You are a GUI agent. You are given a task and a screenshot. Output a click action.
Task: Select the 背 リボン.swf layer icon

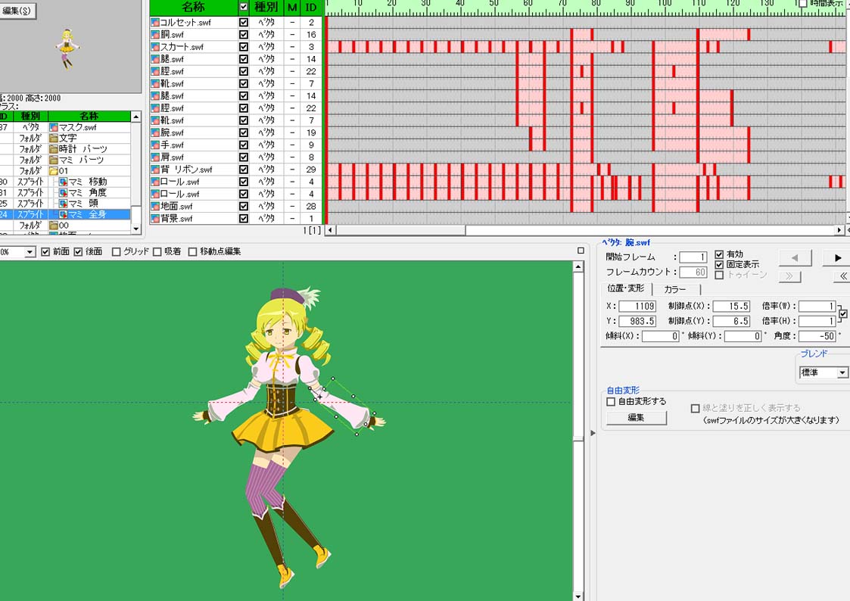pyautogui.click(x=155, y=170)
